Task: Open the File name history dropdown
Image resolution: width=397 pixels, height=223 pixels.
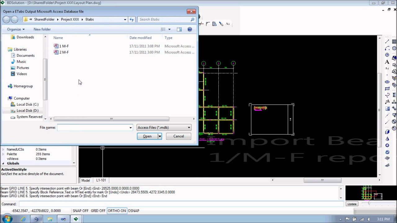Action: [131, 128]
